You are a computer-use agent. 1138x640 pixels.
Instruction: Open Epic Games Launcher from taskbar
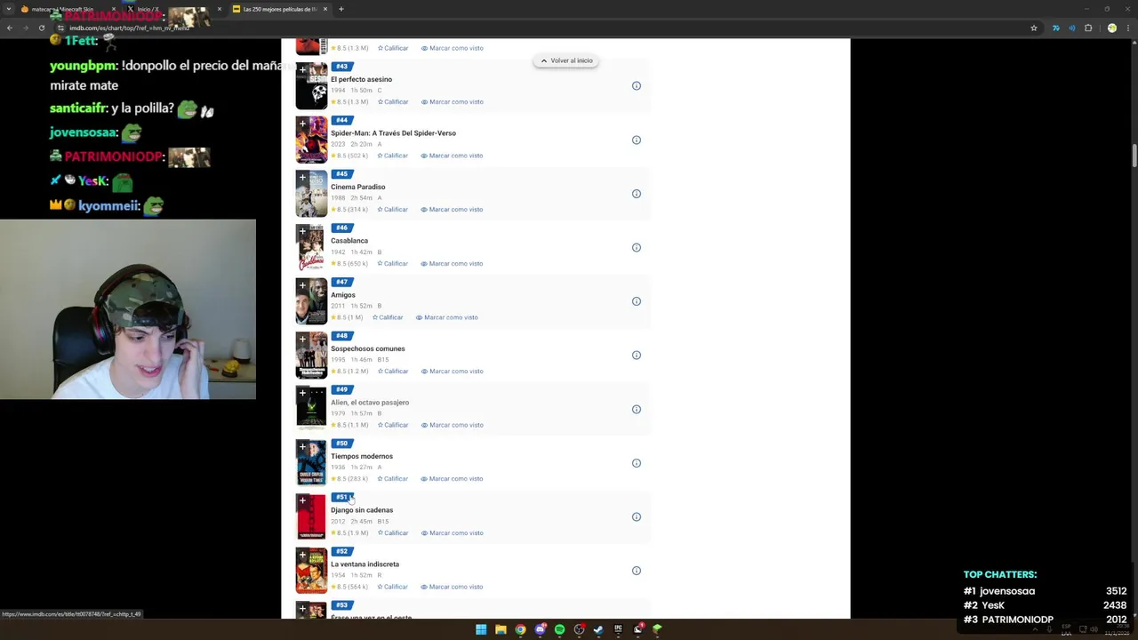pyautogui.click(x=618, y=629)
